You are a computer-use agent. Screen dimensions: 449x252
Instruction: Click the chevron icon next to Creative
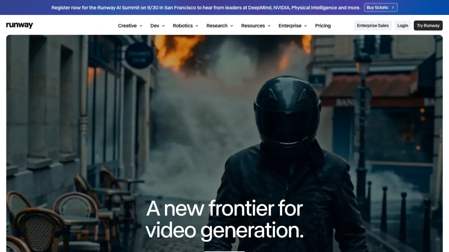[x=141, y=26]
